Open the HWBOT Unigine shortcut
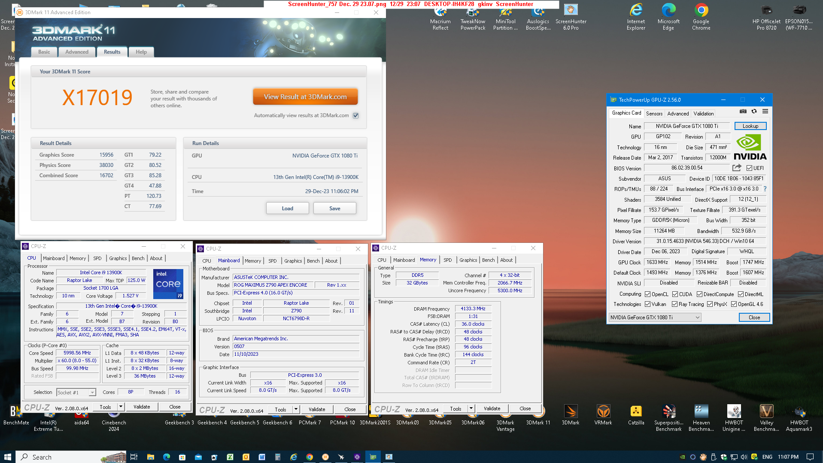This screenshot has height=463, width=823. [x=734, y=418]
